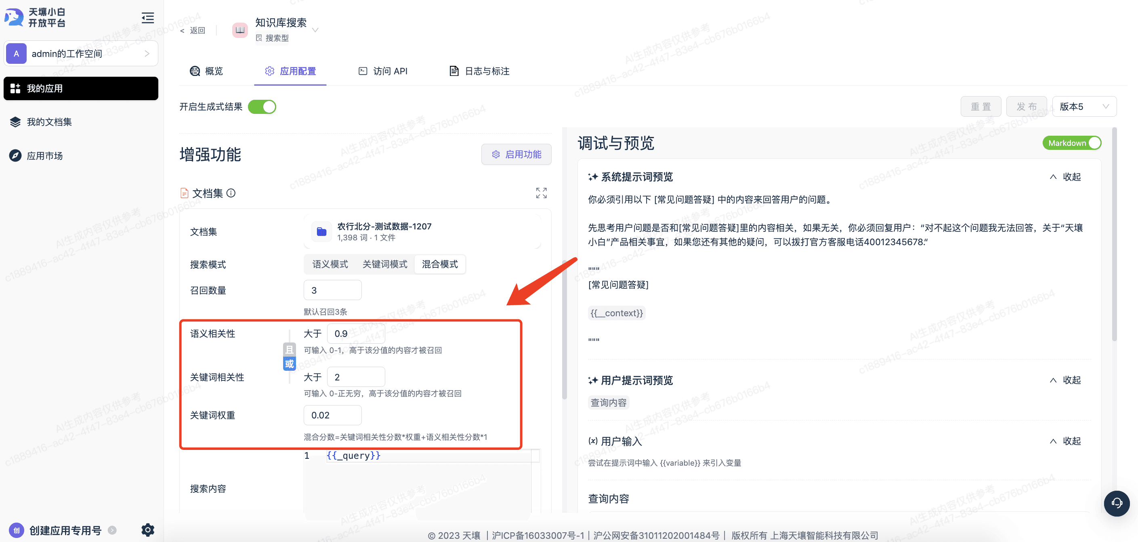Toggle the Markdown switch

[1072, 143]
